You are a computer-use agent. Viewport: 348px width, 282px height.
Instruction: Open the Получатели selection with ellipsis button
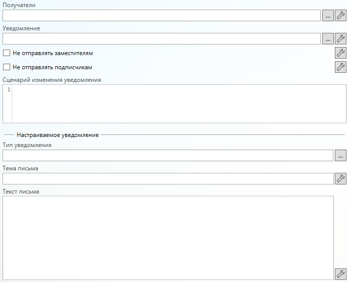328,16
